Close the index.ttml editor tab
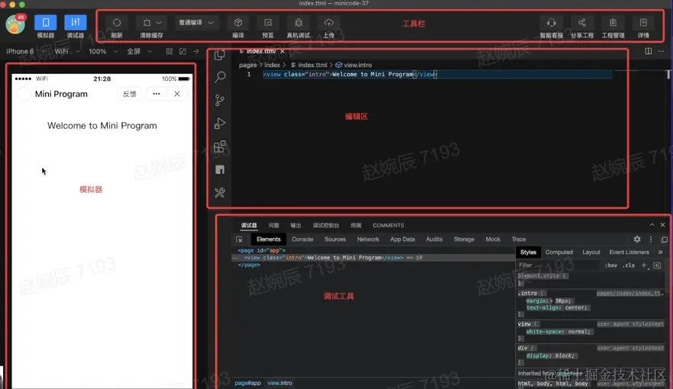This screenshot has height=389, width=673. [x=283, y=51]
